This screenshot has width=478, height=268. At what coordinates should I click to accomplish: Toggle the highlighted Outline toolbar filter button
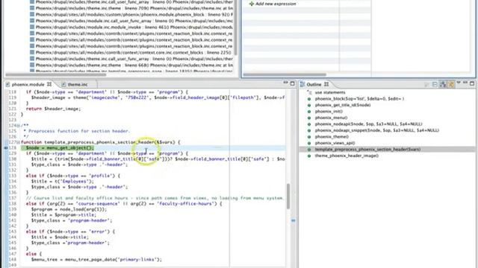[451, 84]
